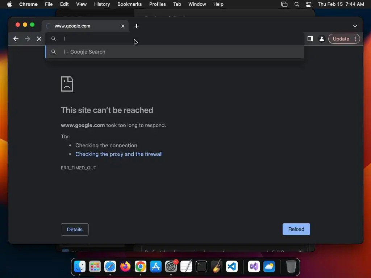Open the File menu

tap(49, 4)
